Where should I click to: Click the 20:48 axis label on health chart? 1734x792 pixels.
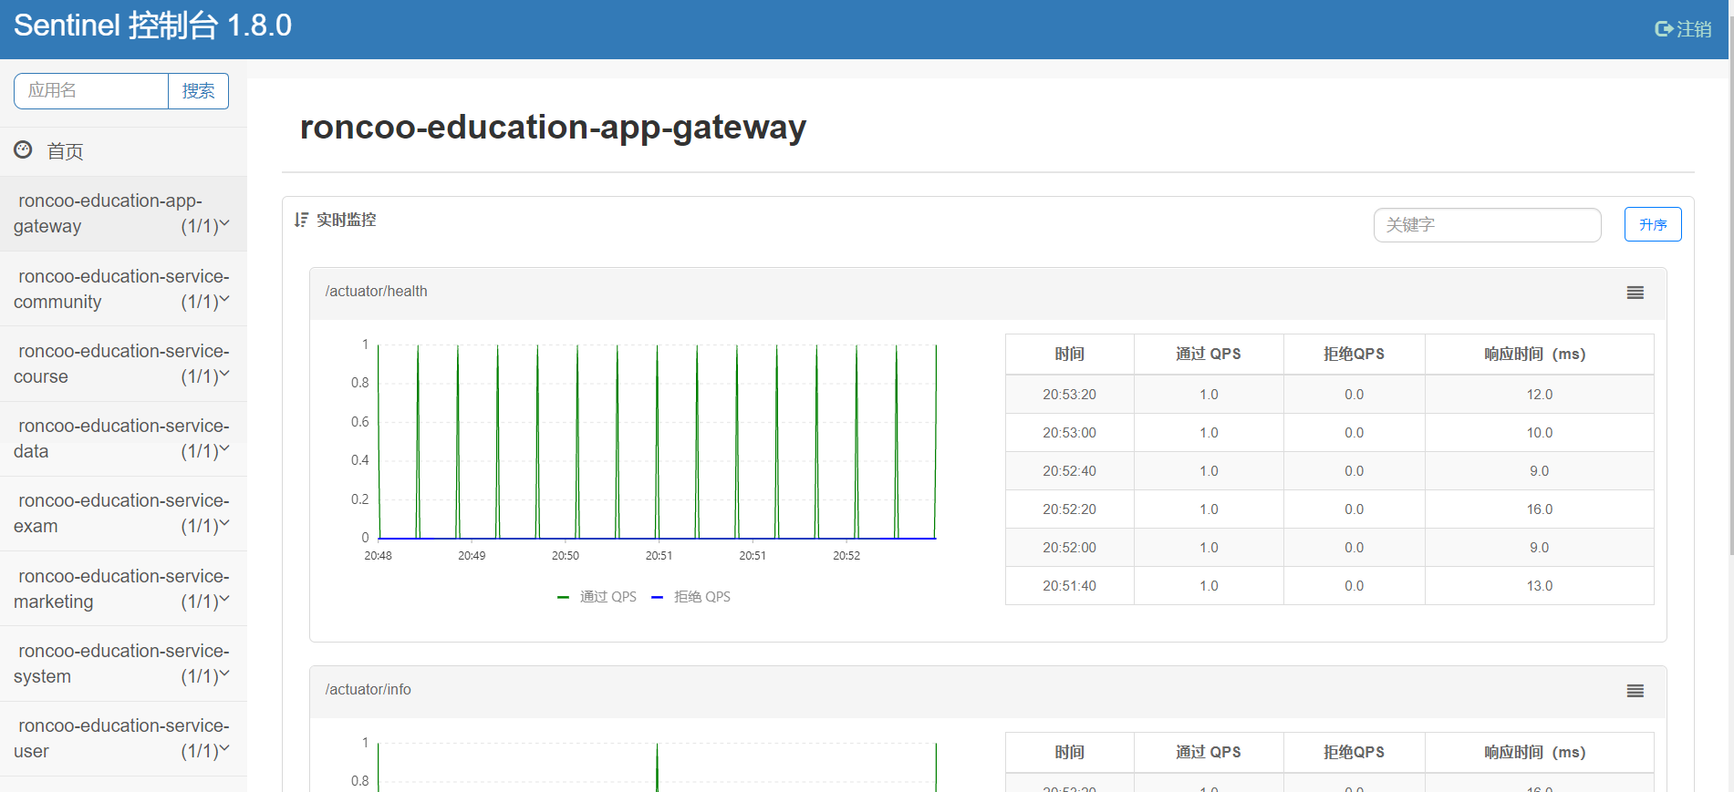pyautogui.click(x=378, y=556)
